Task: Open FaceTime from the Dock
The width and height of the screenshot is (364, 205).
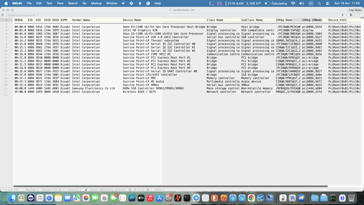Action: pos(95,198)
